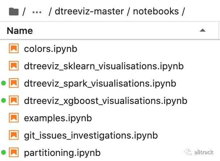Click notebook icon for colors.ipynb
This screenshot has height=161, width=220.
tap(14, 48)
